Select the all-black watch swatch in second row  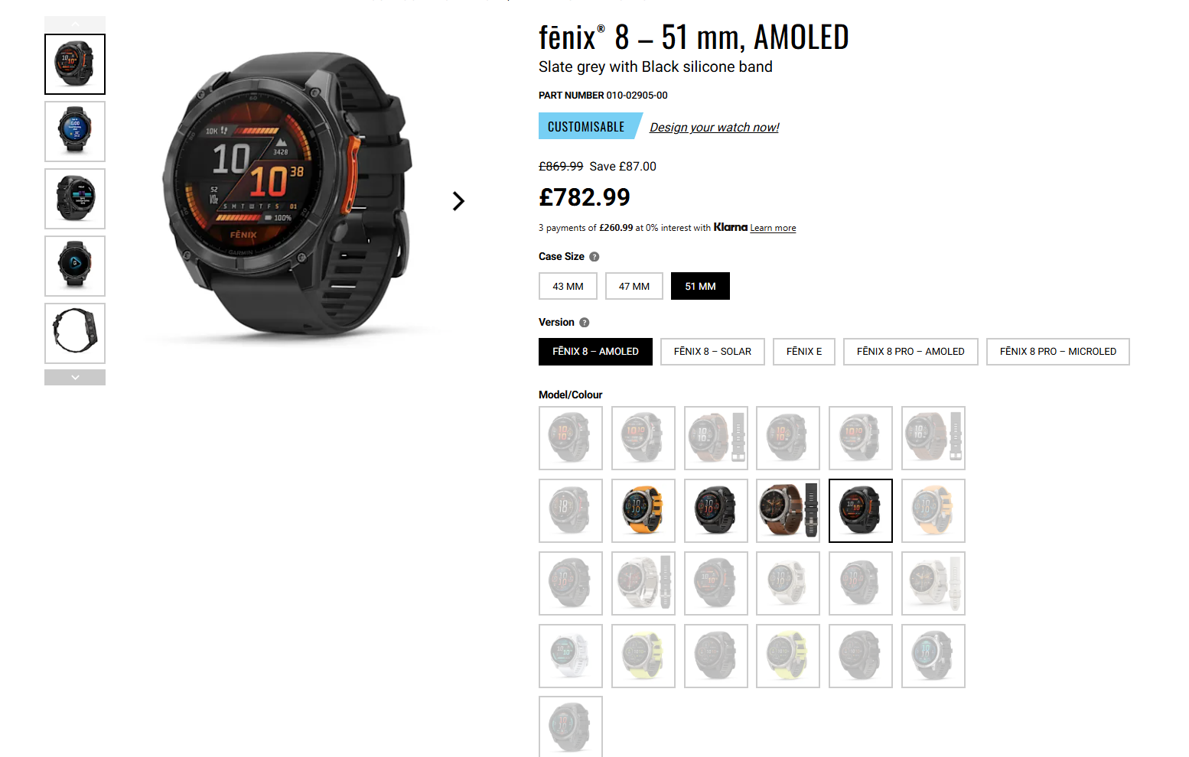pyautogui.click(x=715, y=511)
